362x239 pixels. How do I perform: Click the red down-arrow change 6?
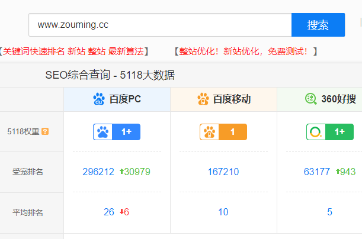(x=124, y=212)
